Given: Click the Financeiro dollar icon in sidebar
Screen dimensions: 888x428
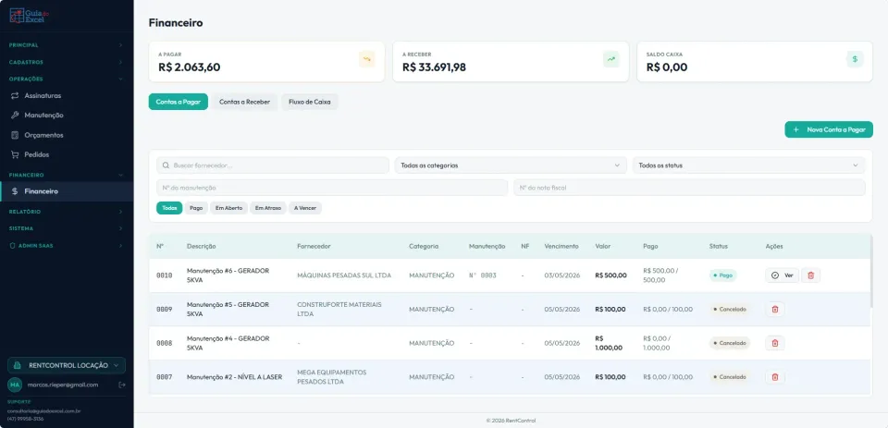Looking at the screenshot, I should tap(15, 191).
